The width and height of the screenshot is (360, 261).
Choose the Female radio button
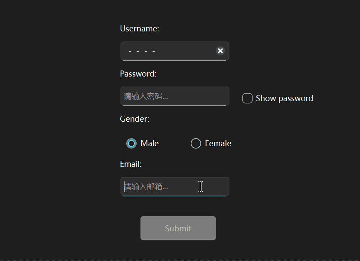196,143
